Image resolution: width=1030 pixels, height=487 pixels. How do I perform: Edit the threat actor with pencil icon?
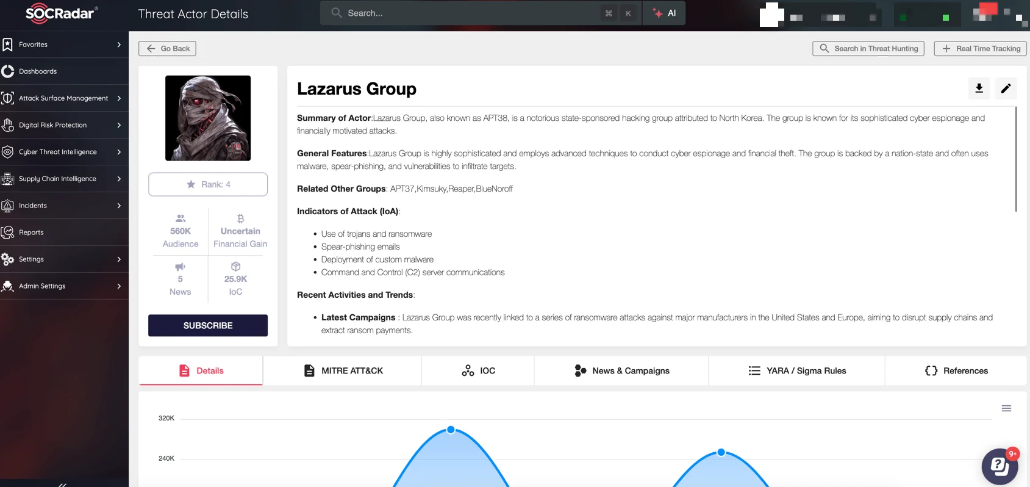coord(1006,88)
